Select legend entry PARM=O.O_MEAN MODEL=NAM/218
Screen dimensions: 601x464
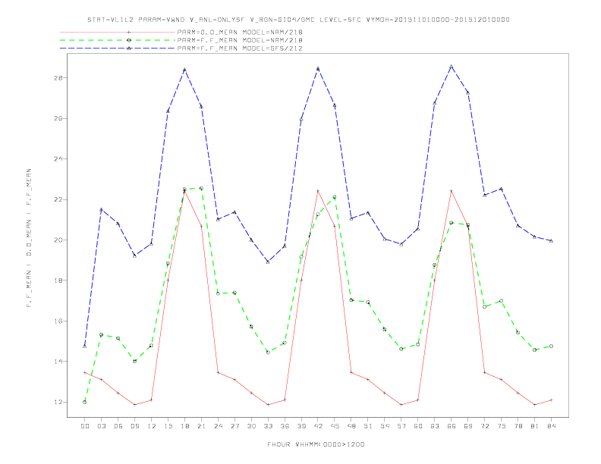click(240, 32)
